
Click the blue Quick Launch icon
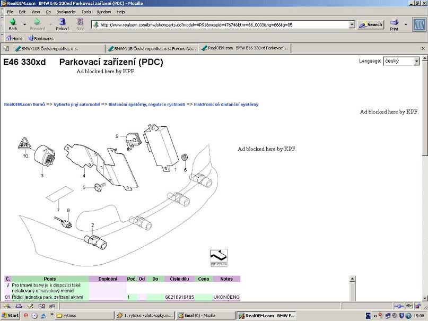(43, 316)
